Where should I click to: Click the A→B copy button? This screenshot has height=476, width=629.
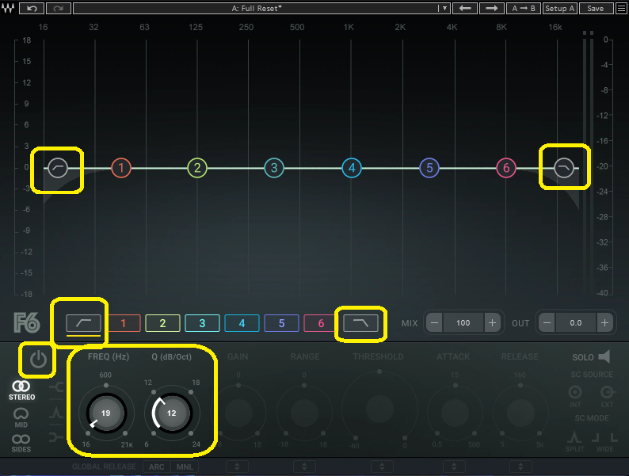click(524, 8)
